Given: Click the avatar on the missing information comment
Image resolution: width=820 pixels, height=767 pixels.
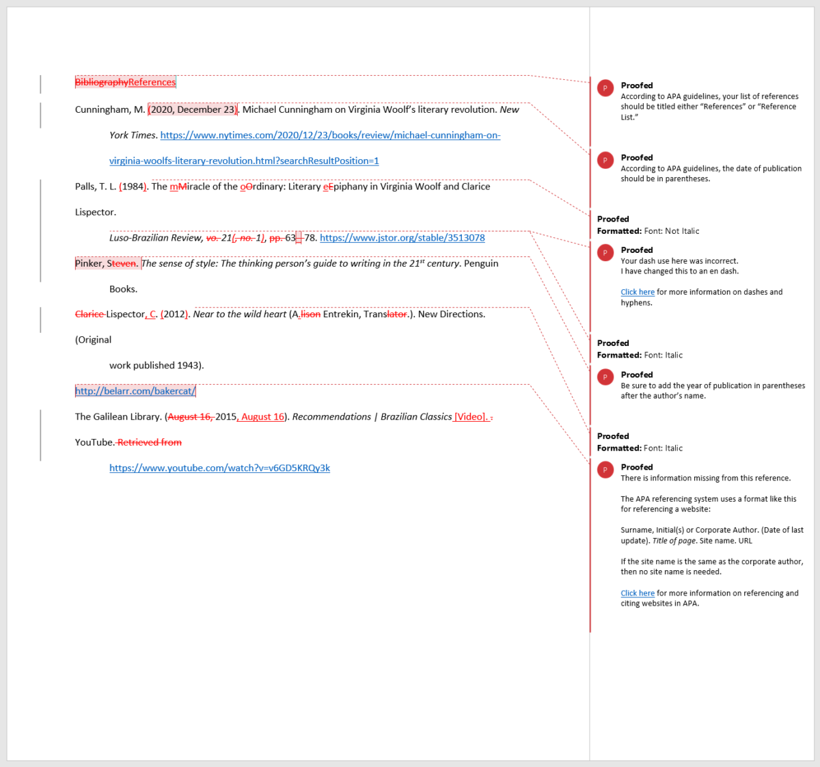Looking at the screenshot, I should (x=605, y=470).
